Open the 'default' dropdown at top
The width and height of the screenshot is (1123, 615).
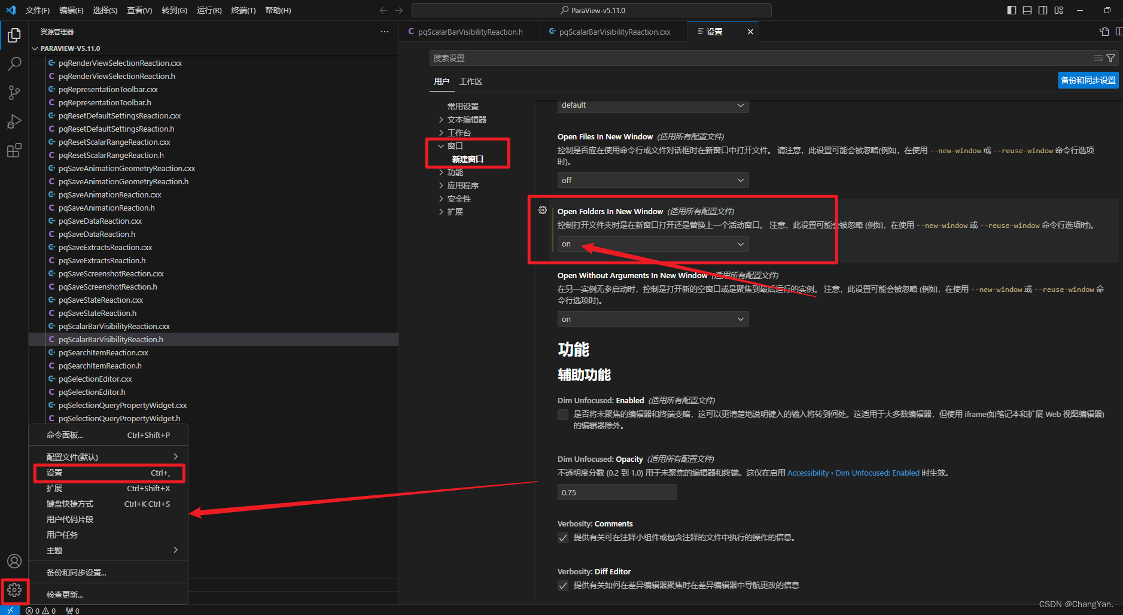[x=653, y=105]
